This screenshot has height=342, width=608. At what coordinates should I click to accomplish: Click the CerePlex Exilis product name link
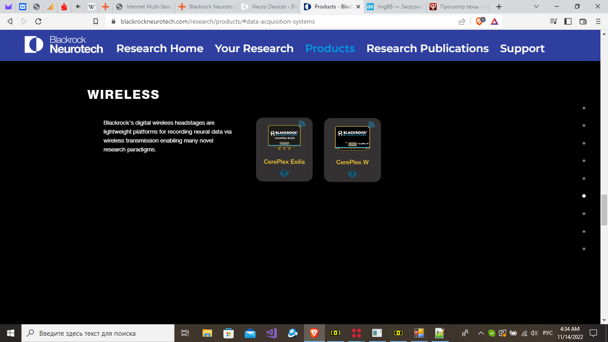pyautogui.click(x=284, y=162)
